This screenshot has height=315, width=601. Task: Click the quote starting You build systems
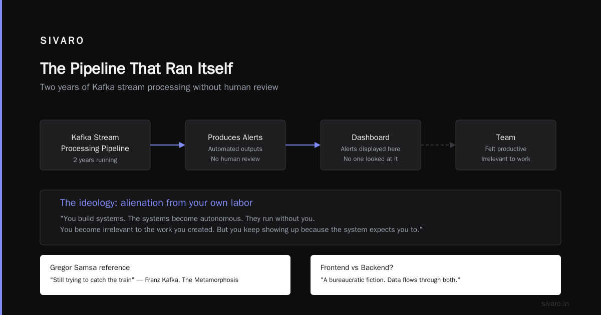241,224
